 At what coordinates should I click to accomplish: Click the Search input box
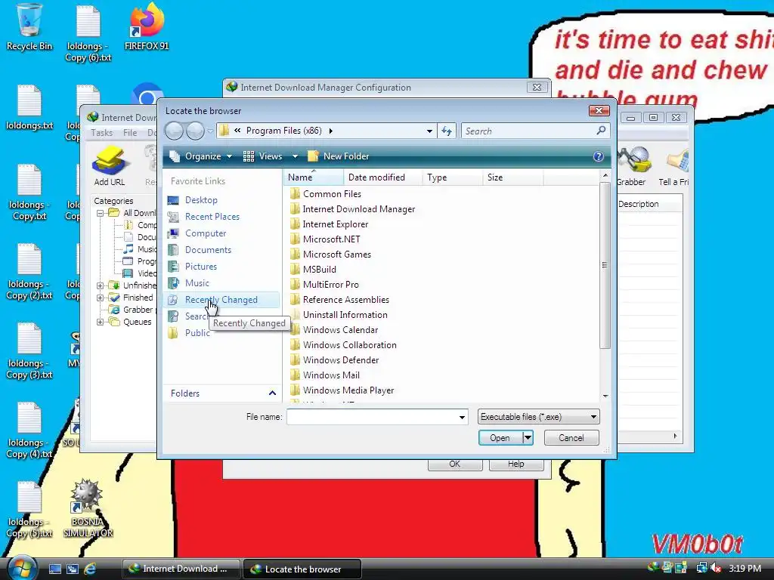(528, 131)
